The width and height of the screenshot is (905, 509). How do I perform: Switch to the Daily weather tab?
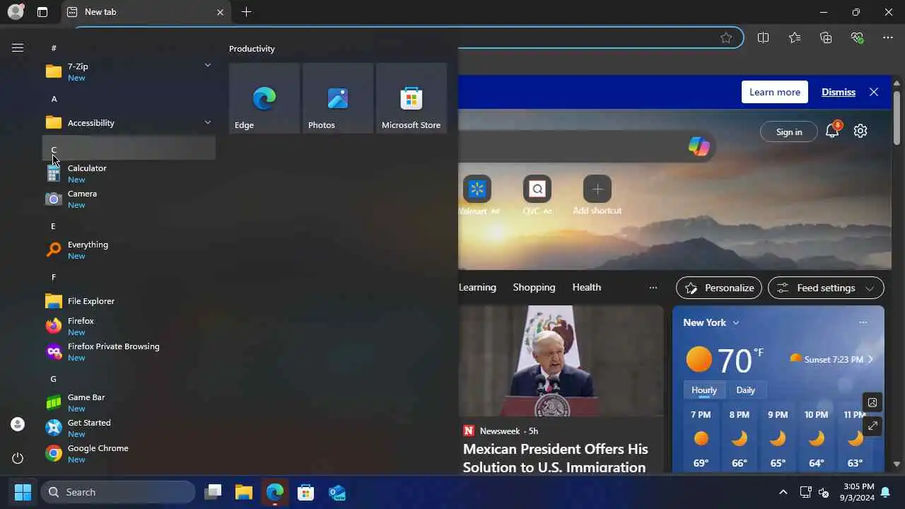[x=745, y=390]
